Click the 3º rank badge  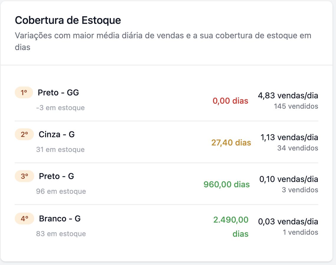pos(24,176)
